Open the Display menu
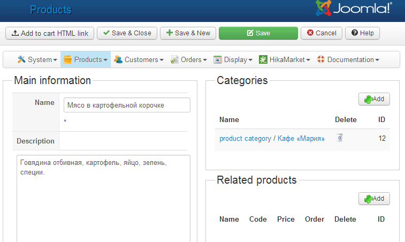405x242 pixels. 233,59
